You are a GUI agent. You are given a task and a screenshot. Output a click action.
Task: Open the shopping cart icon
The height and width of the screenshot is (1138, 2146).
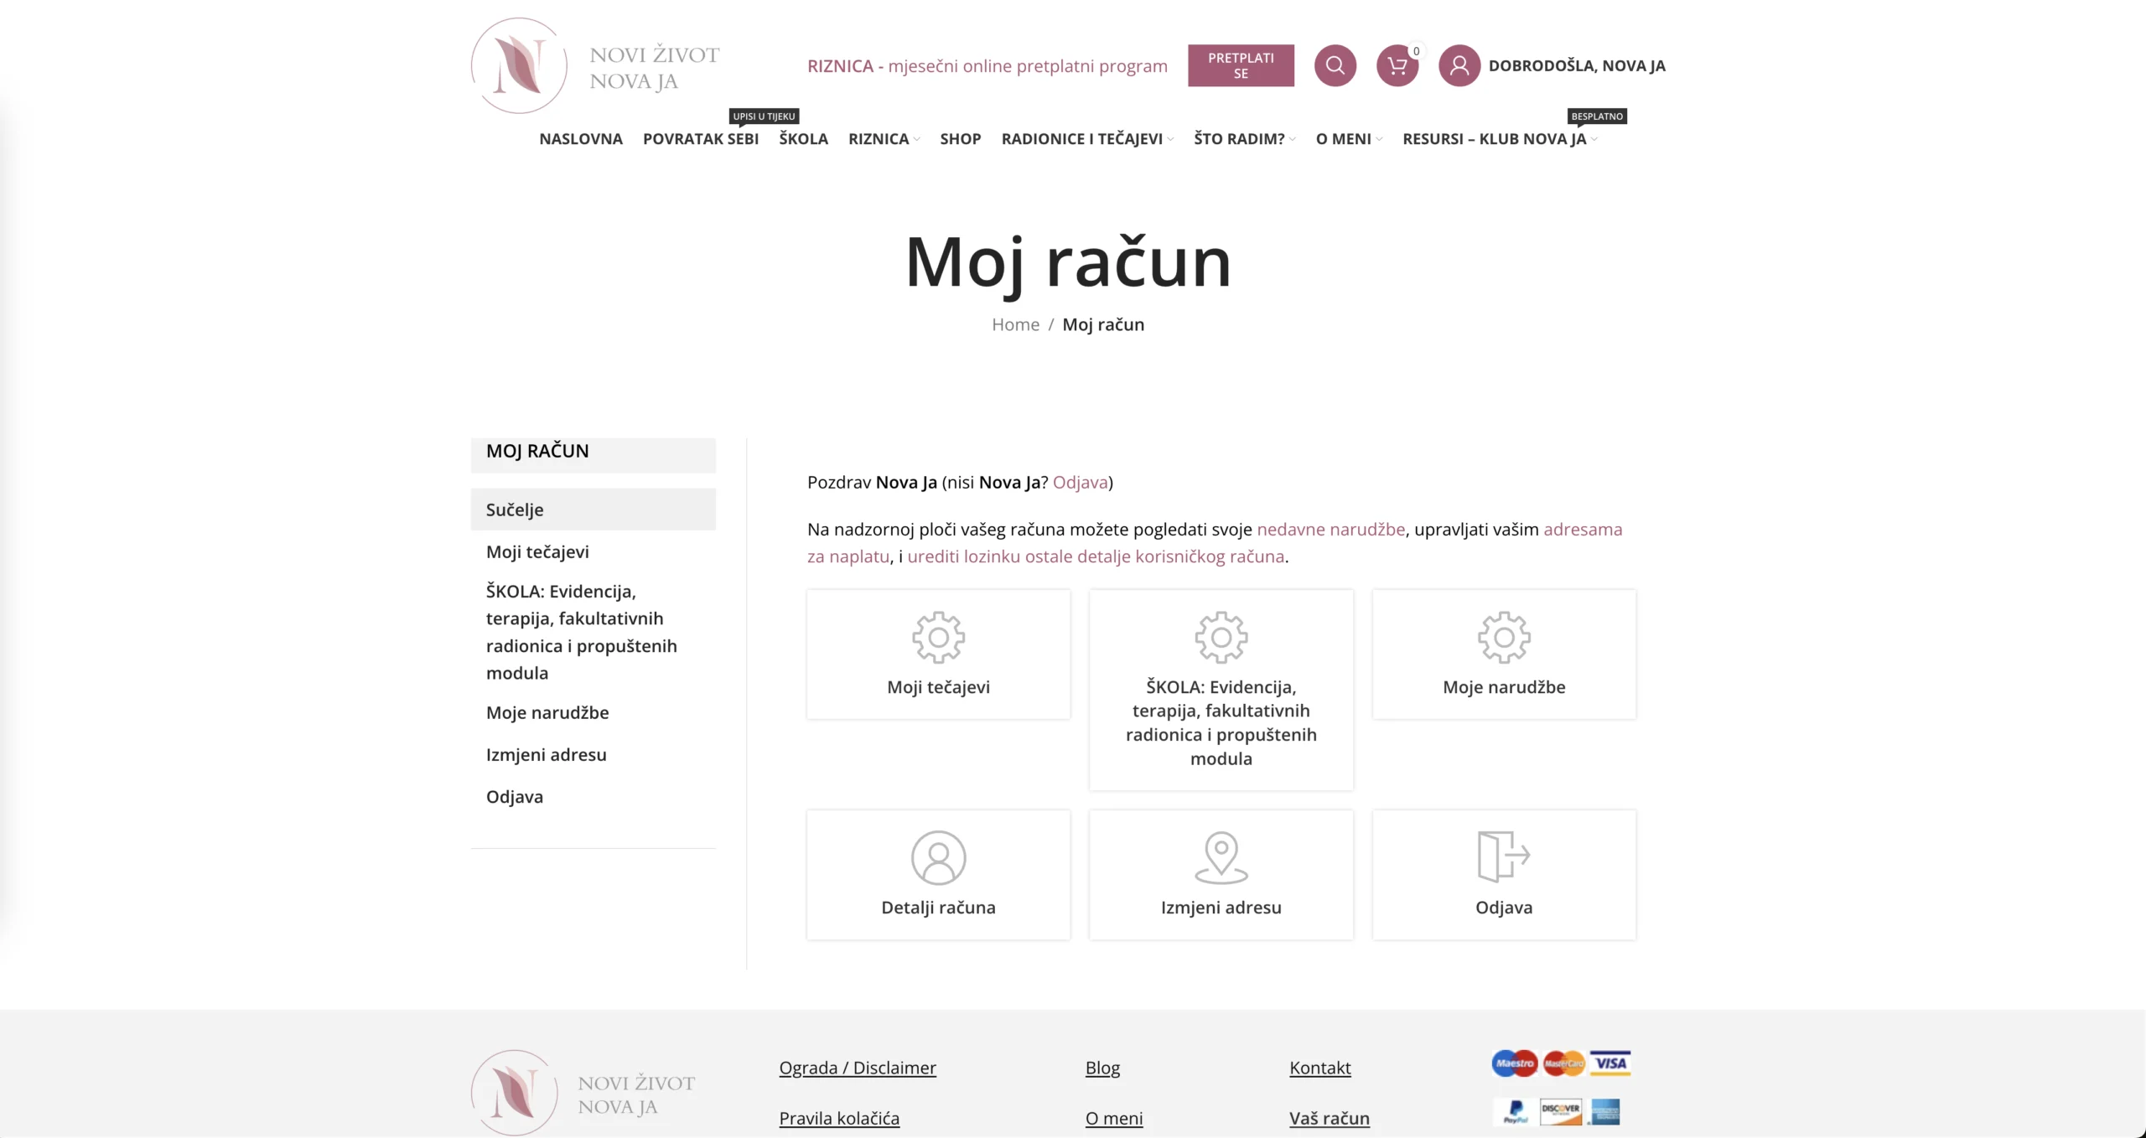coord(1396,65)
